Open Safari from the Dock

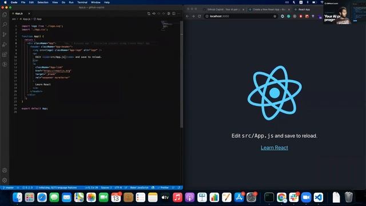(42, 197)
